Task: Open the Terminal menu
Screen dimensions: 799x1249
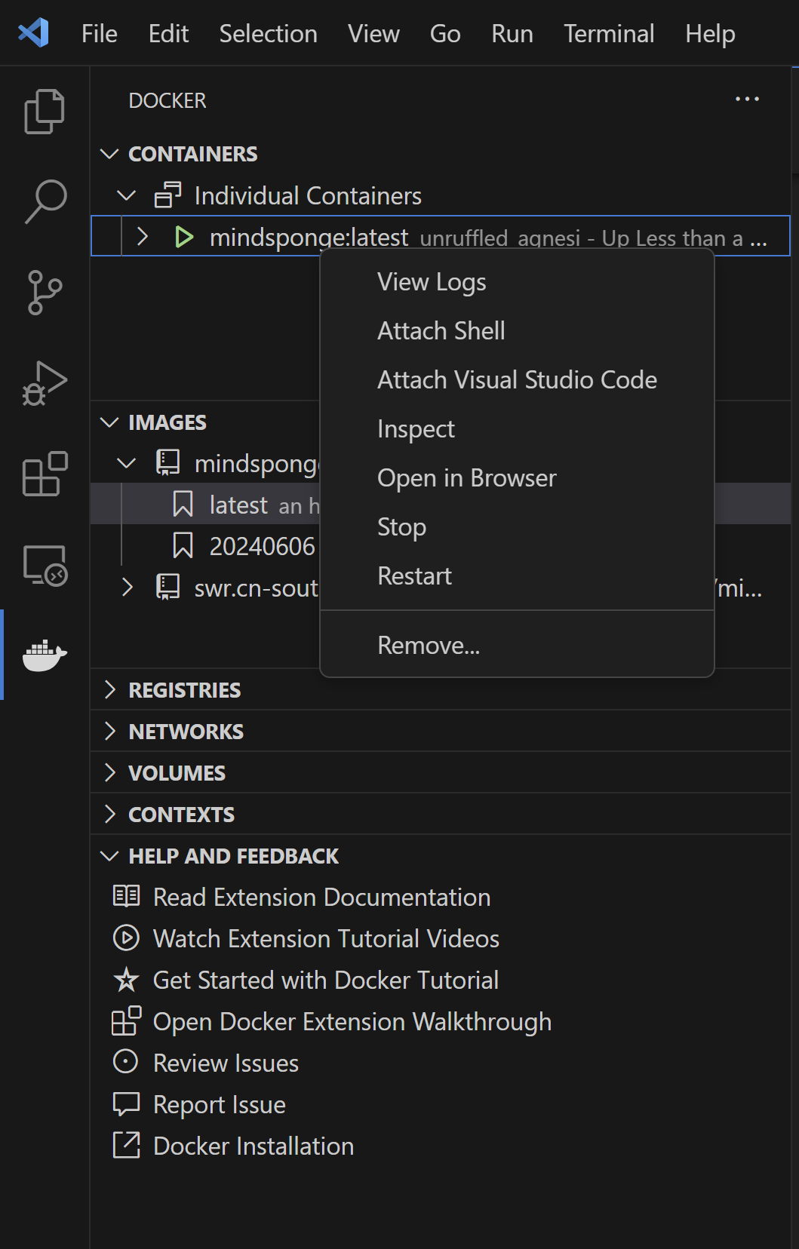Action: pyautogui.click(x=608, y=34)
